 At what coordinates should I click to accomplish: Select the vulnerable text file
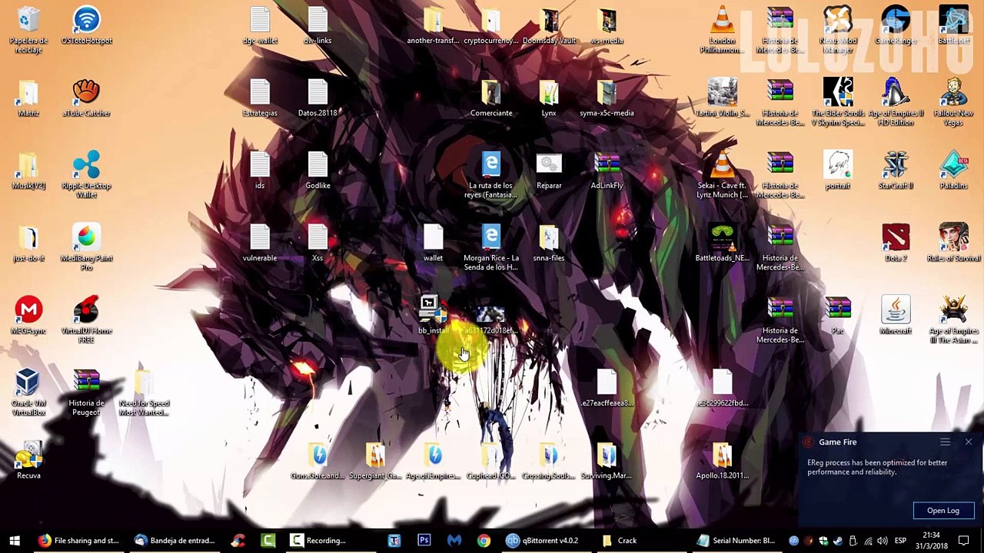pos(260,243)
